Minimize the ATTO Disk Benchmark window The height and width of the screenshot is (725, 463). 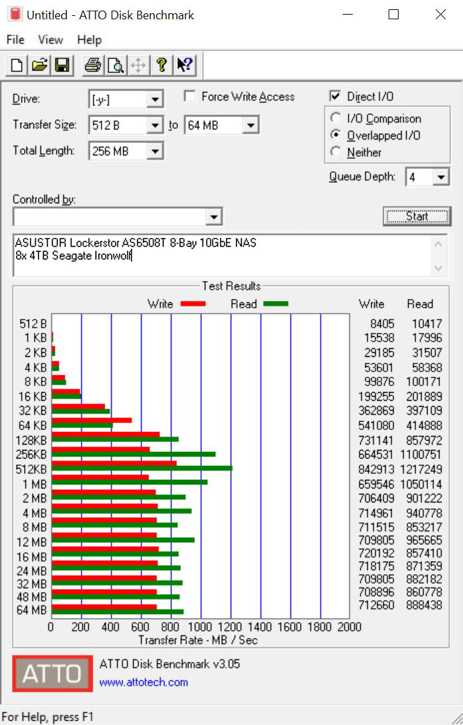pyautogui.click(x=347, y=15)
